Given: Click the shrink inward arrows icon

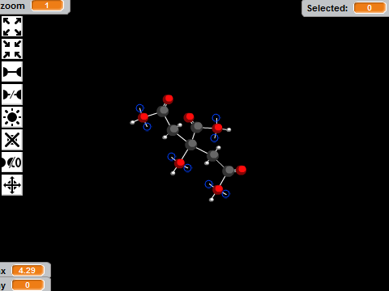Looking at the screenshot, I should (12, 49).
